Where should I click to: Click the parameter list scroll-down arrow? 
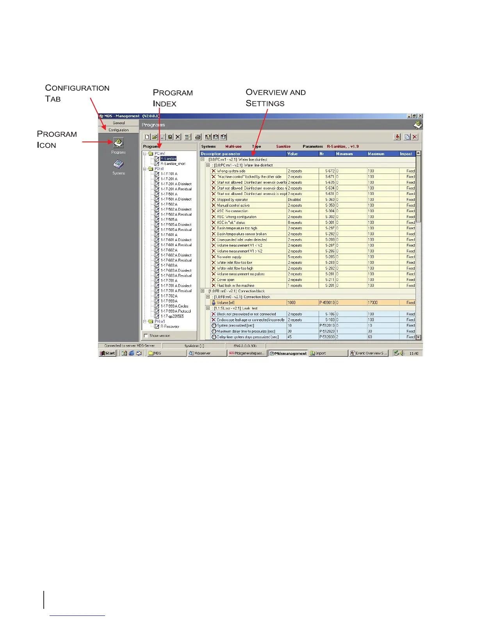tap(419, 337)
